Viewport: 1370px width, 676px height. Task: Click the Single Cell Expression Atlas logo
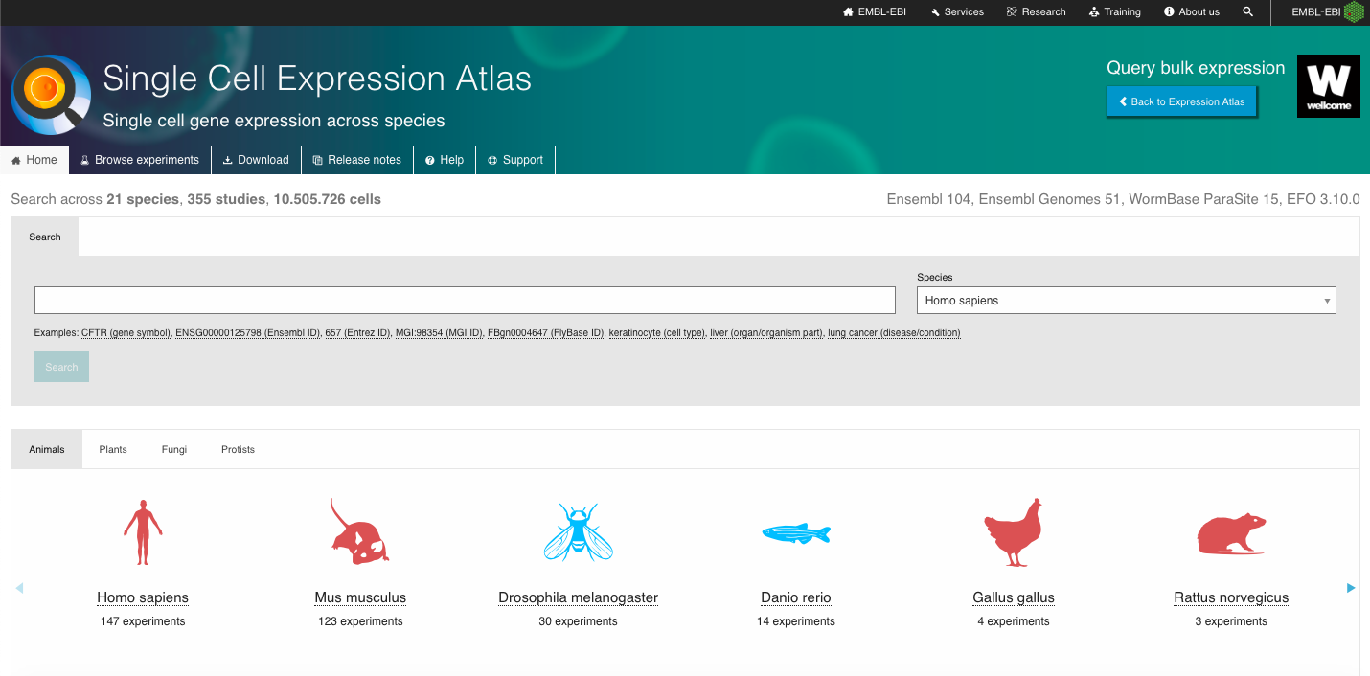(x=51, y=95)
